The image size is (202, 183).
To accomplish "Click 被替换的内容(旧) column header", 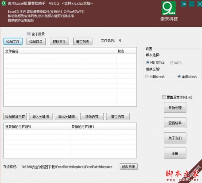I will click(37, 127).
